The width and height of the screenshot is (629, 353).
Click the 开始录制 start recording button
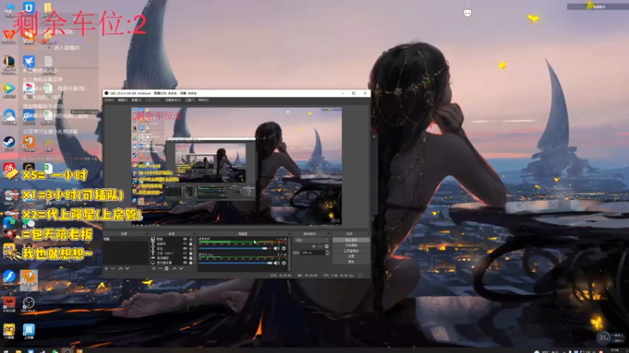[351, 246]
